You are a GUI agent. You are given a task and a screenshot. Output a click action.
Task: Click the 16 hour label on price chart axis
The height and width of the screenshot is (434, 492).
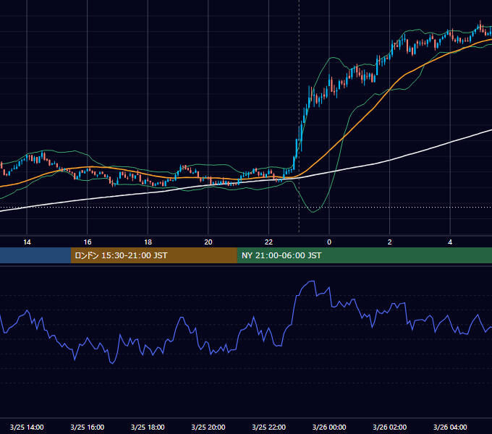88,242
